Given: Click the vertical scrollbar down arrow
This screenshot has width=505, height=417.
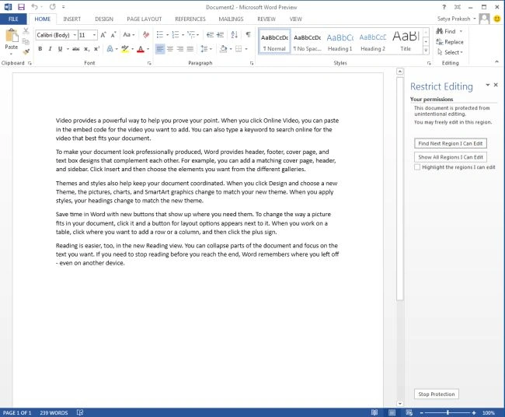Looking at the screenshot, I should click(399, 403).
